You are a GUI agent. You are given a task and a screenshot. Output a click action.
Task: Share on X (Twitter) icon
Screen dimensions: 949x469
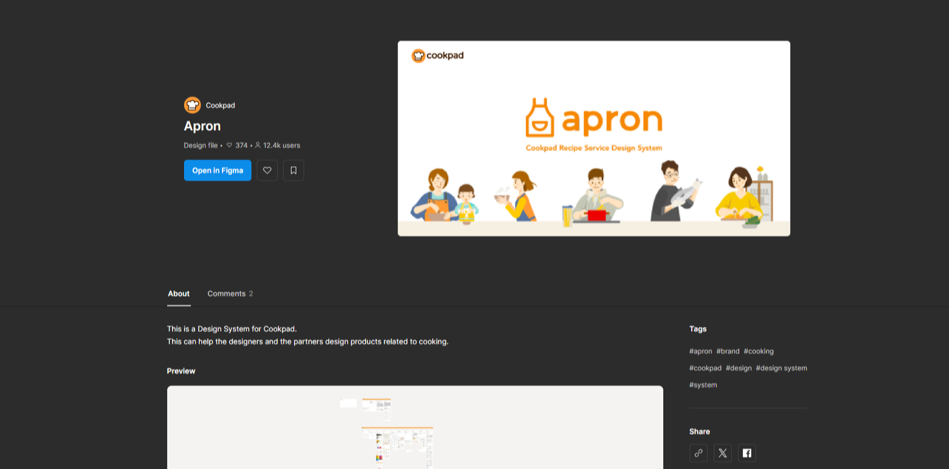[x=723, y=453]
